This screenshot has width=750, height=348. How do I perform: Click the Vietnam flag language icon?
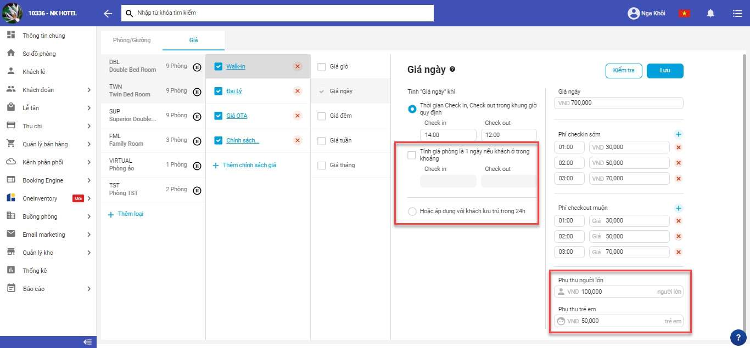(684, 13)
